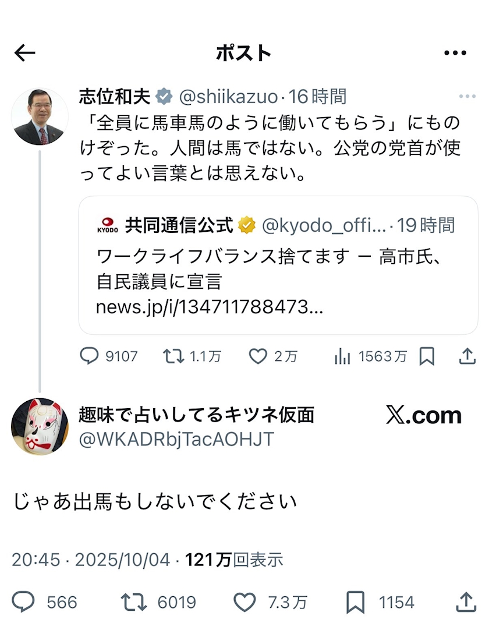
Task: Like the post with 2万 likes
Action: 258,356
